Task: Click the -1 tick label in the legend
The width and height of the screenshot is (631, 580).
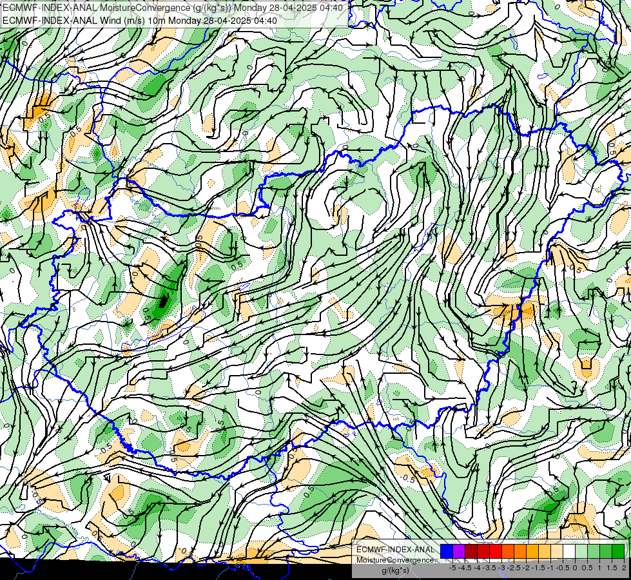Action: point(550,568)
